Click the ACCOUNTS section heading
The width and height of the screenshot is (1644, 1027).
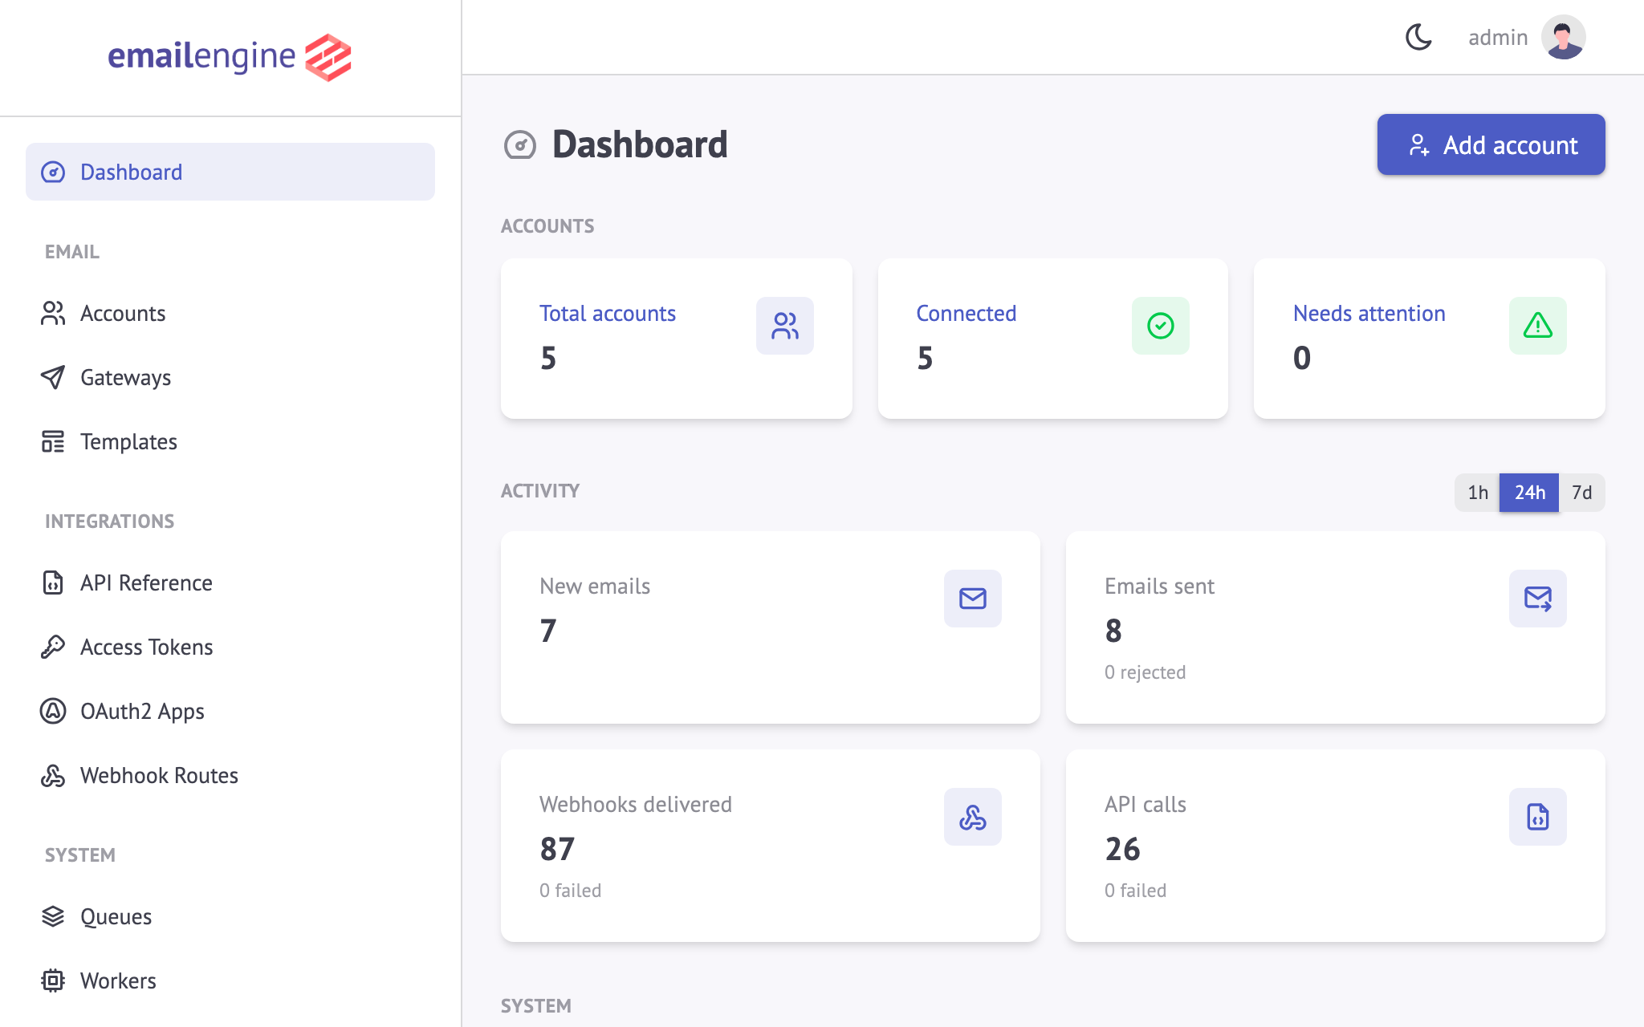[x=547, y=226]
